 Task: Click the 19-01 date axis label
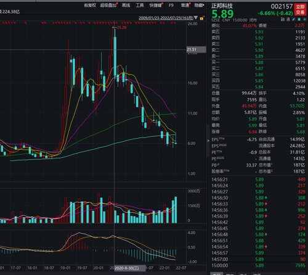(x=65, y=268)
